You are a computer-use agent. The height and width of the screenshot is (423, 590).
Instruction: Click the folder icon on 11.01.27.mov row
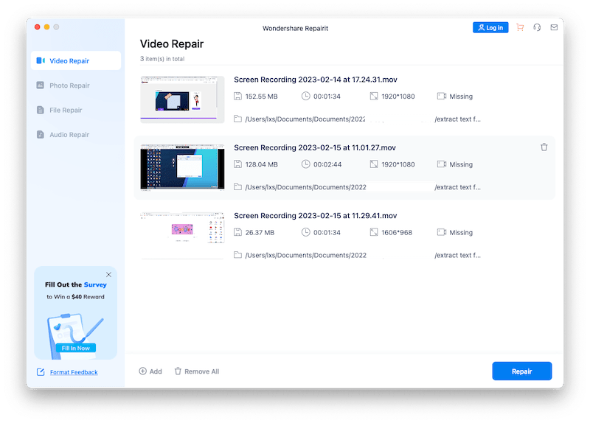237,187
